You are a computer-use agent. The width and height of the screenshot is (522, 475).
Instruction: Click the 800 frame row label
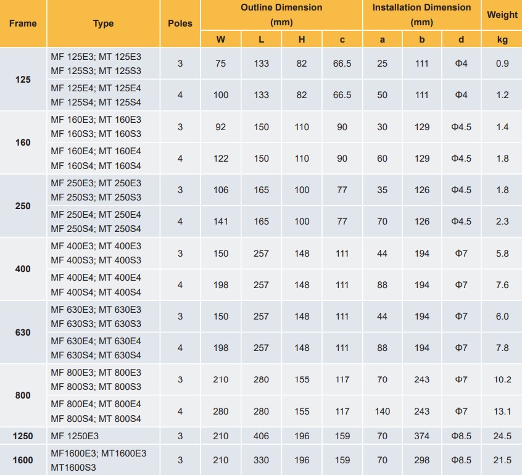(x=23, y=395)
